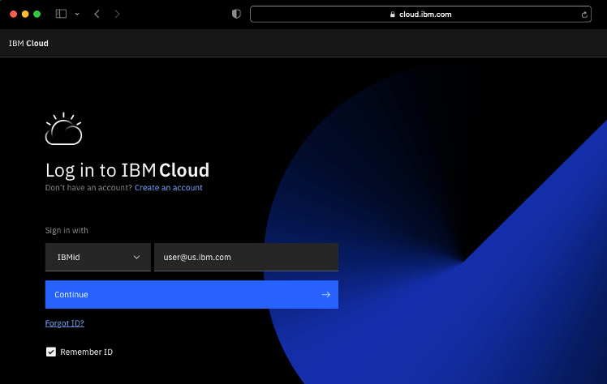Image resolution: width=607 pixels, height=384 pixels.
Task: Reload the page with refresh icon
Action: coord(584,15)
